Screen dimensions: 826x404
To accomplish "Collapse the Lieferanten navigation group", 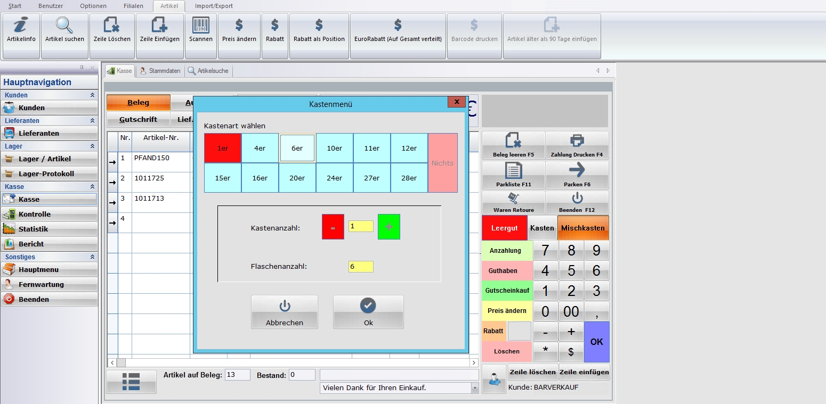I will [x=92, y=121].
